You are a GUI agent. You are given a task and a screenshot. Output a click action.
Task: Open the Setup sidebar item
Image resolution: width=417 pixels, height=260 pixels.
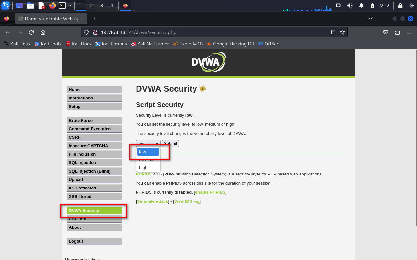point(94,106)
